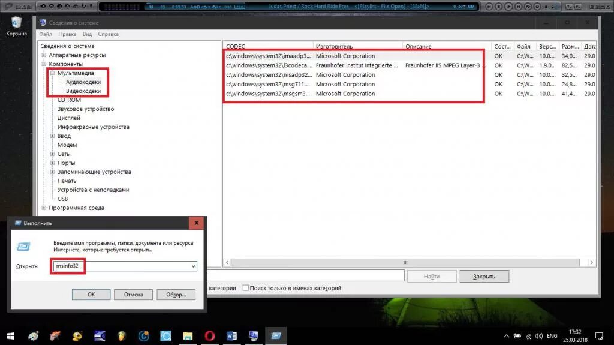
Task: Expand the Порты tree node
Action: [53, 163]
